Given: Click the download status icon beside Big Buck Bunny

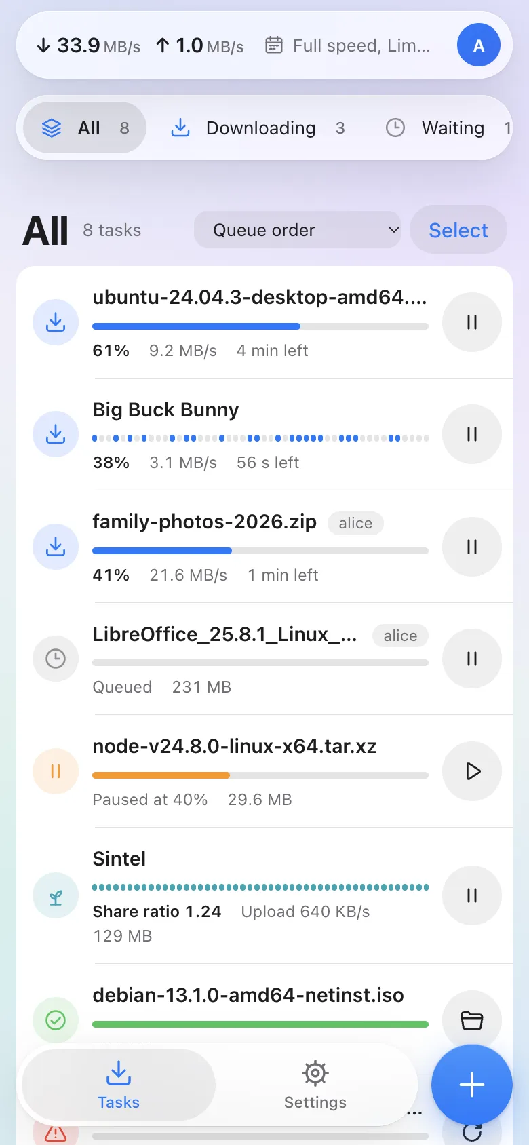Looking at the screenshot, I should pyautogui.click(x=56, y=434).
